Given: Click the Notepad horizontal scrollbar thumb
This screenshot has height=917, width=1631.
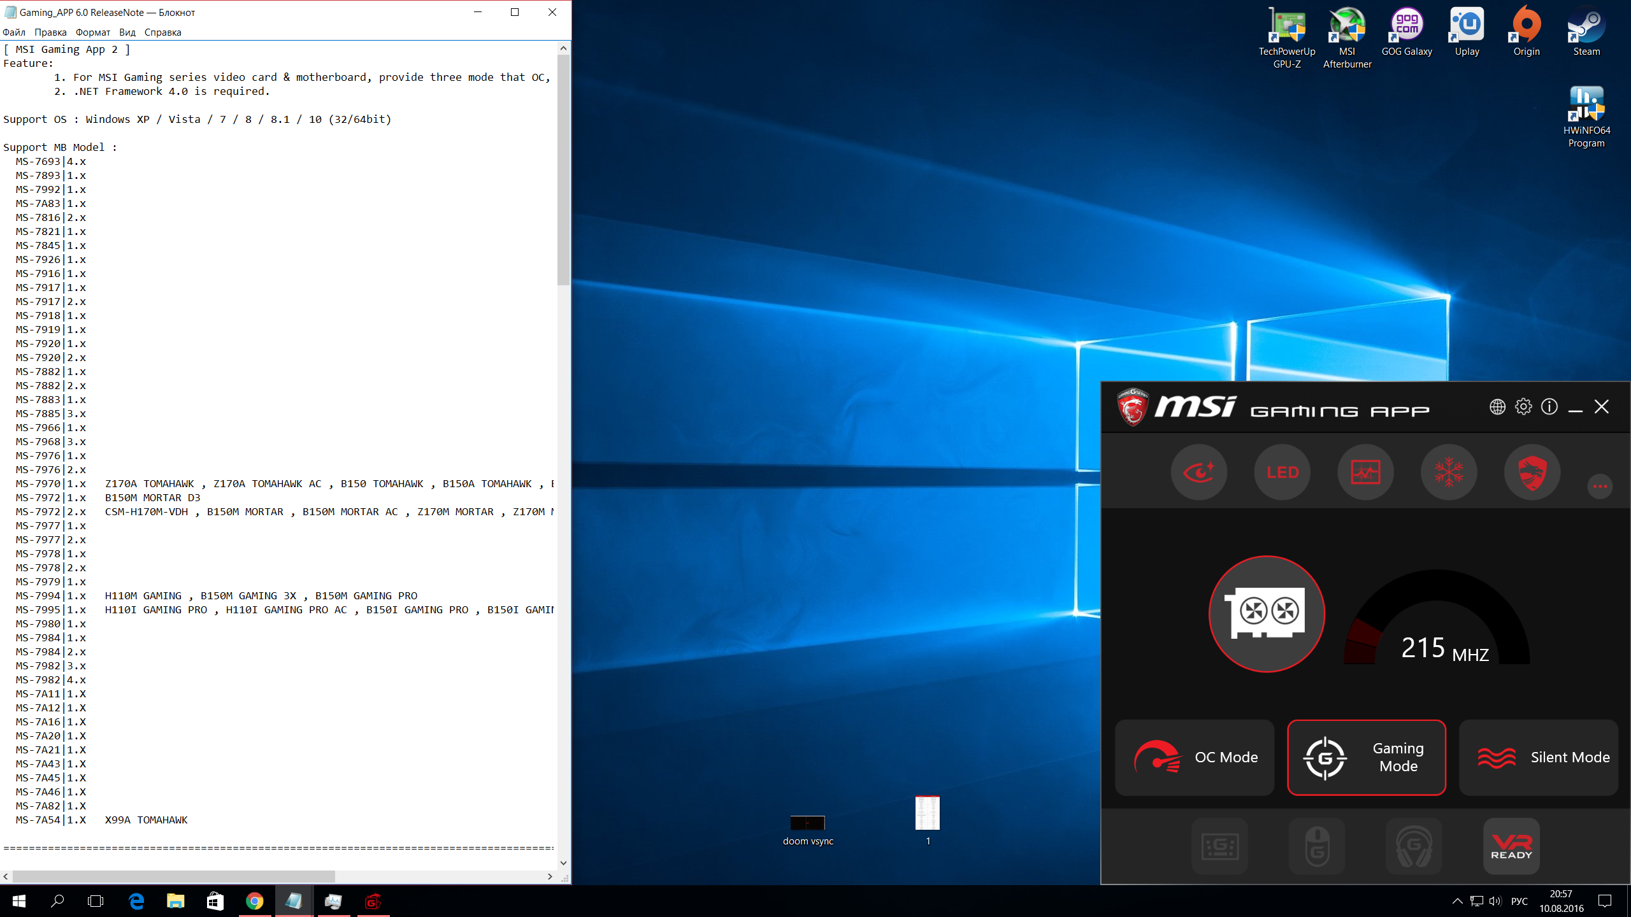Looking at the screenshot, I should [173, 877].
